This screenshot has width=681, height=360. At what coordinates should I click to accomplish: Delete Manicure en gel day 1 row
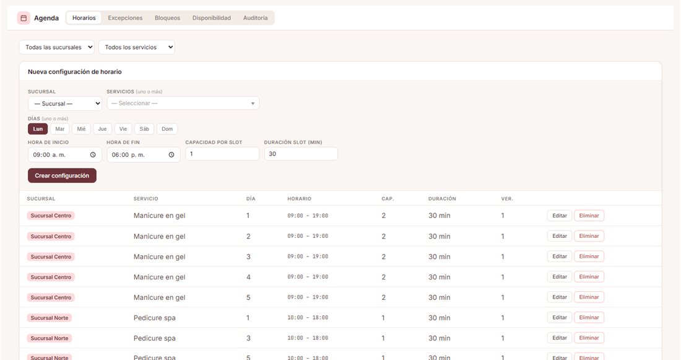tap(589, 216)
